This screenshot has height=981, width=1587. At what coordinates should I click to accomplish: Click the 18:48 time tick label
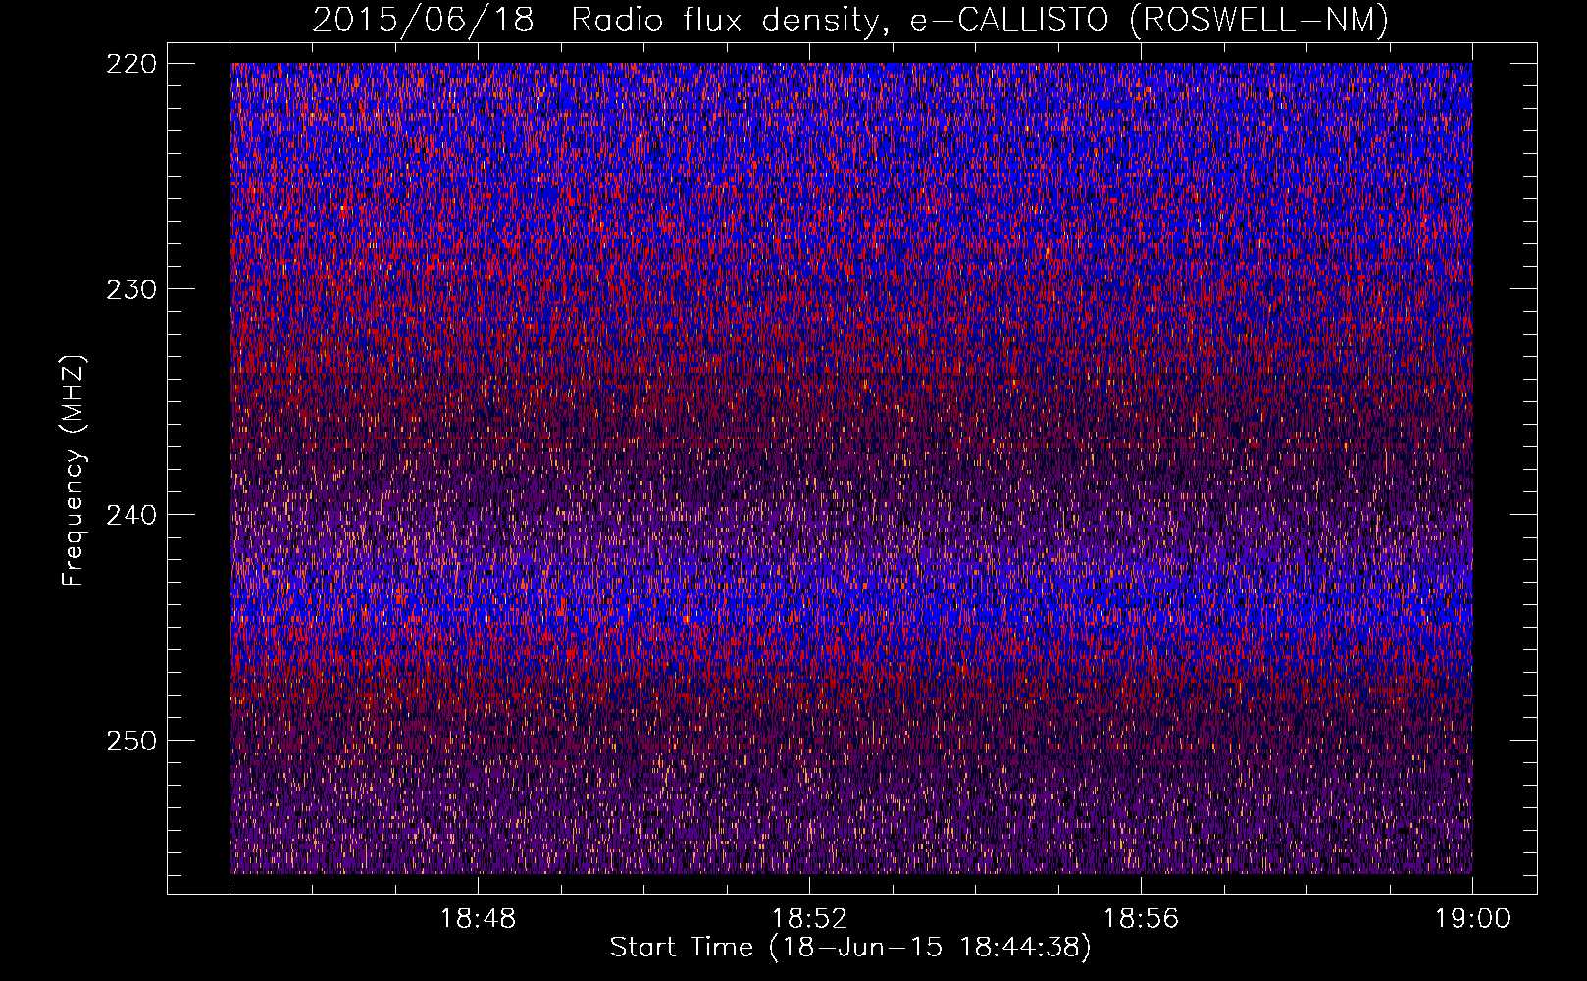pos(479,919)
